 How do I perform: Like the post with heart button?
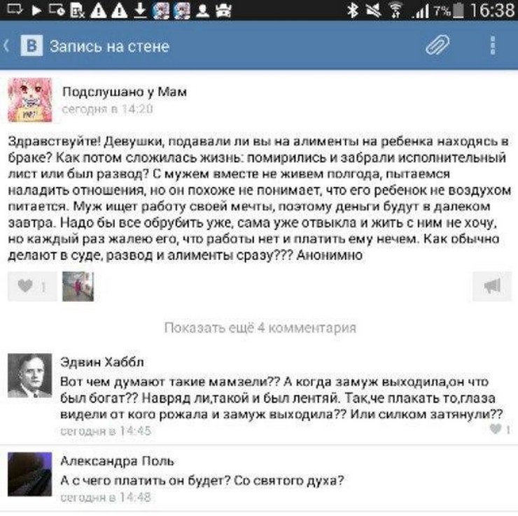pyautogui.click(x=32, y=287)
